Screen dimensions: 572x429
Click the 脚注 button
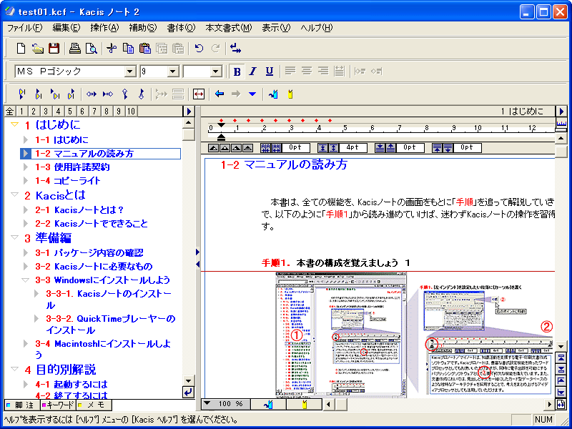(22, 405)
